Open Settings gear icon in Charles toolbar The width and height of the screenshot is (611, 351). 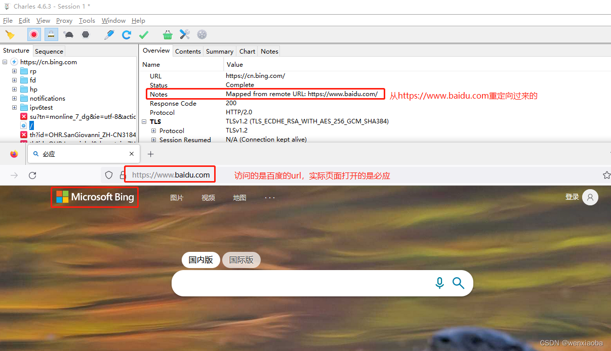click(x=202, y=34)
